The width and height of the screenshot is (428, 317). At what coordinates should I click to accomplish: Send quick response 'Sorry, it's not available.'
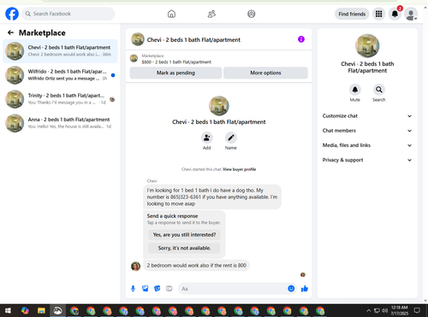(184, 248)
